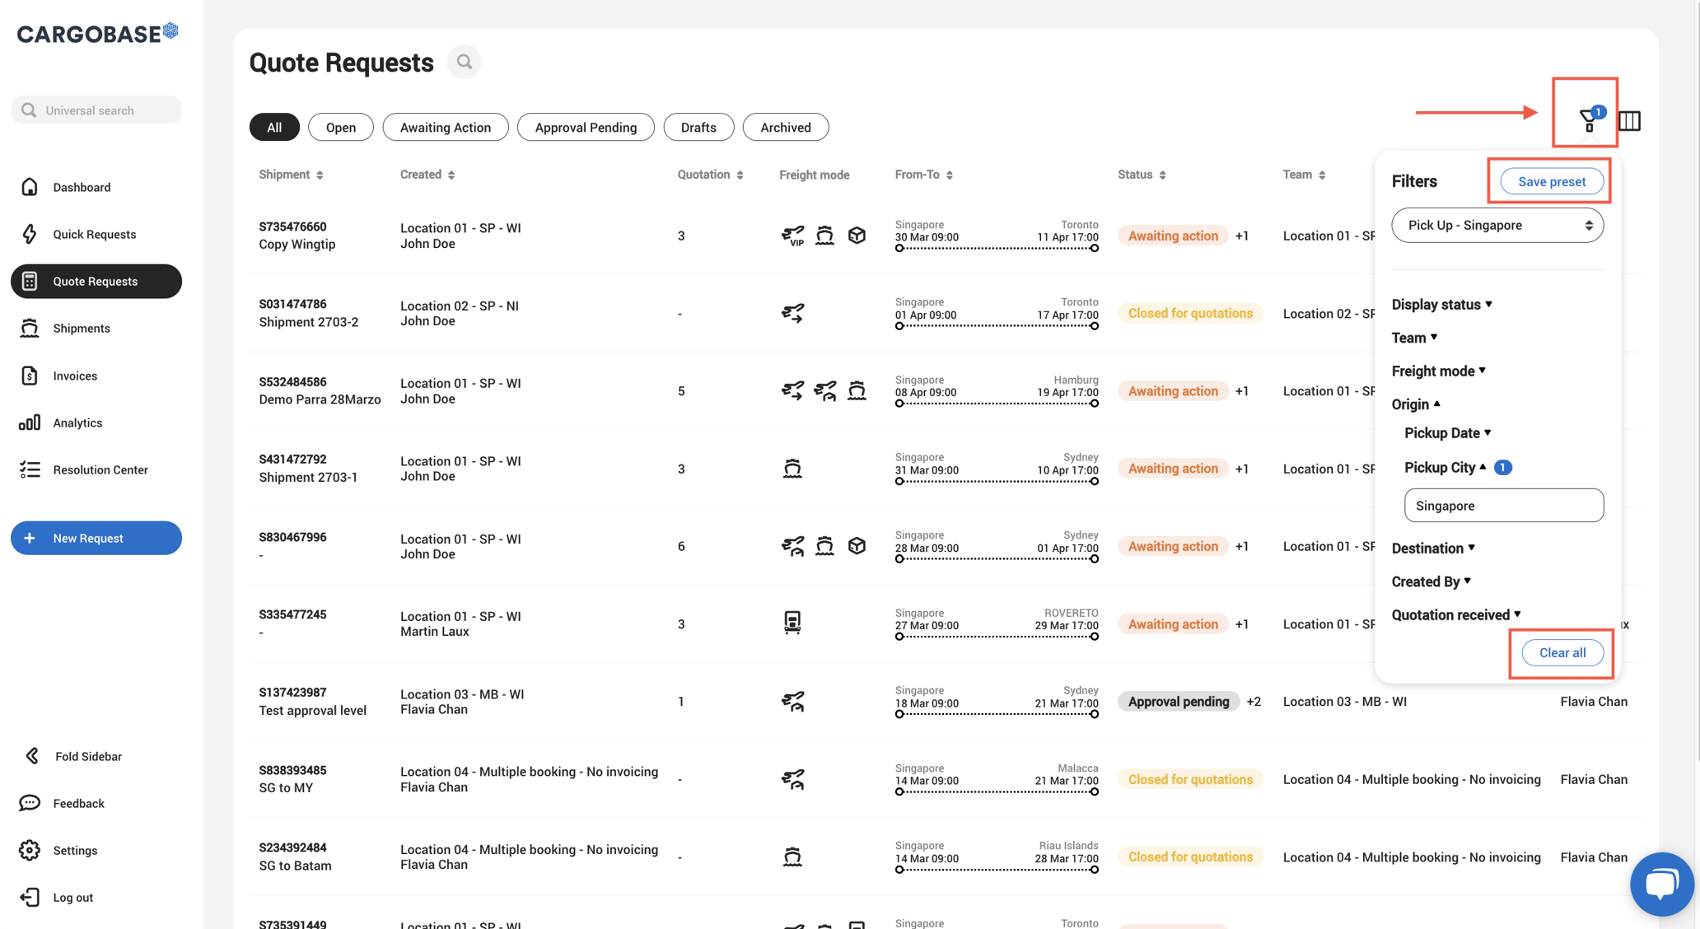Open the chat widget bubble
The height and width of the screenshot is (929, 1700).
[x=1661, y=884]
